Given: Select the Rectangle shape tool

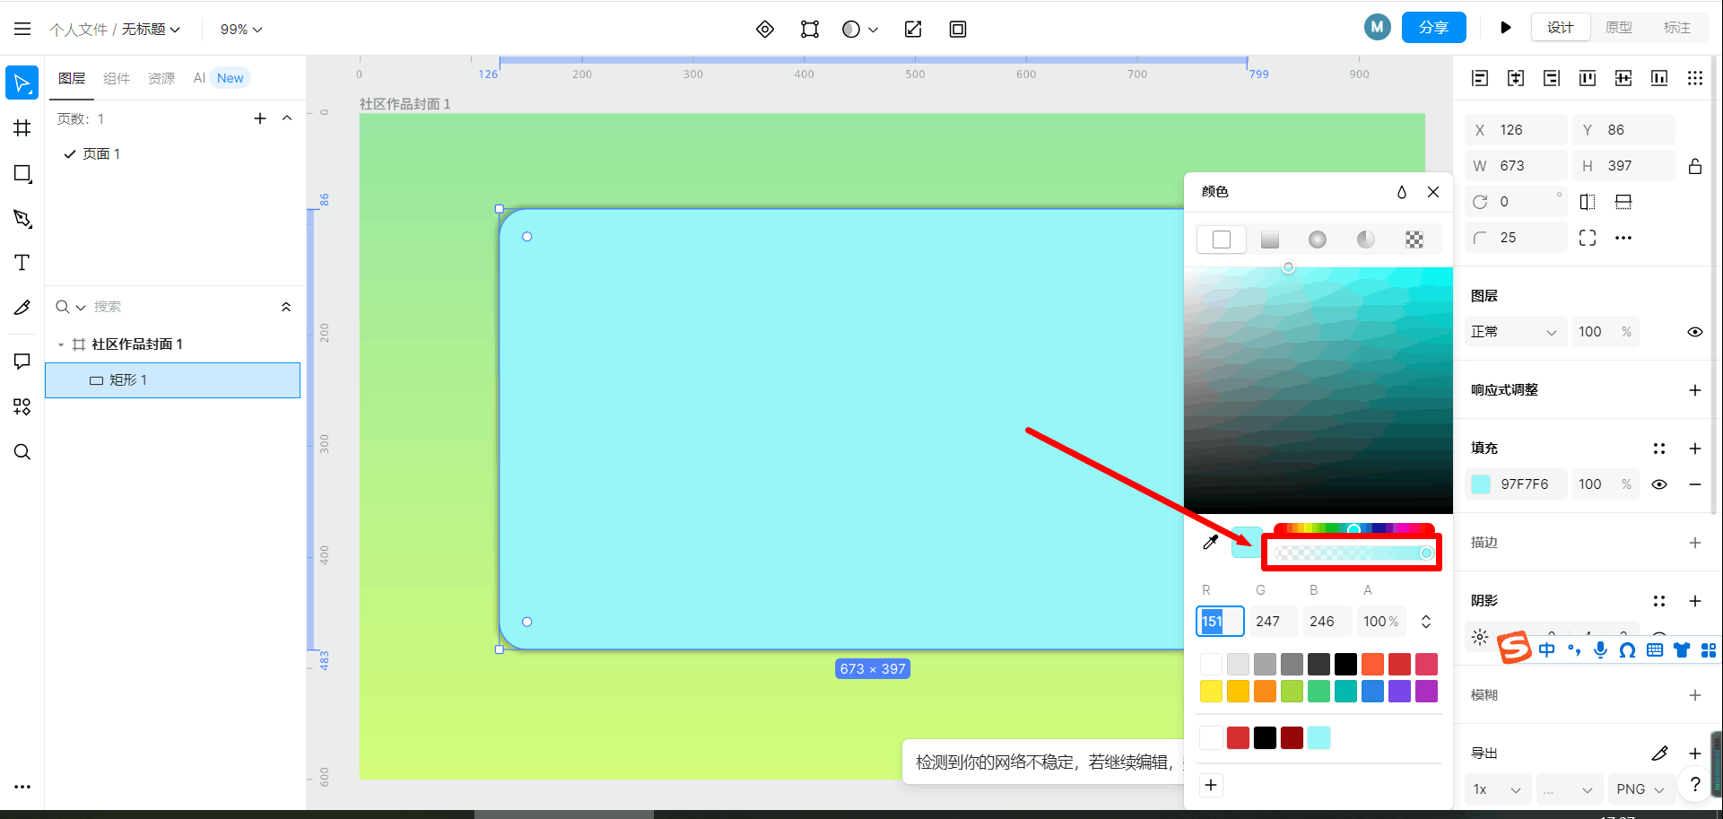Looking at the screenshot, I should click(22, 173).
